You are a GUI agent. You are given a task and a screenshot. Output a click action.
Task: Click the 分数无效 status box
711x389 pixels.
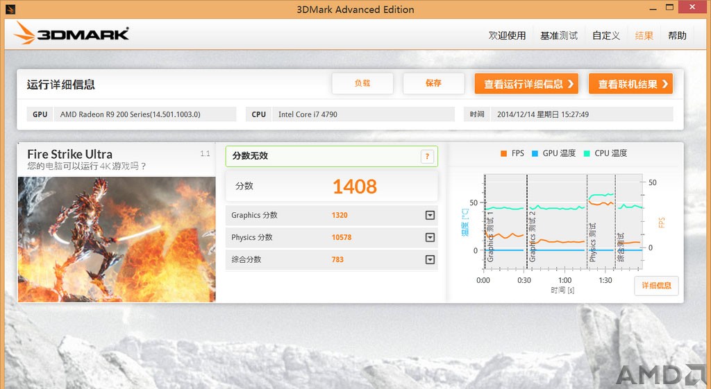[x=331, y=156]
